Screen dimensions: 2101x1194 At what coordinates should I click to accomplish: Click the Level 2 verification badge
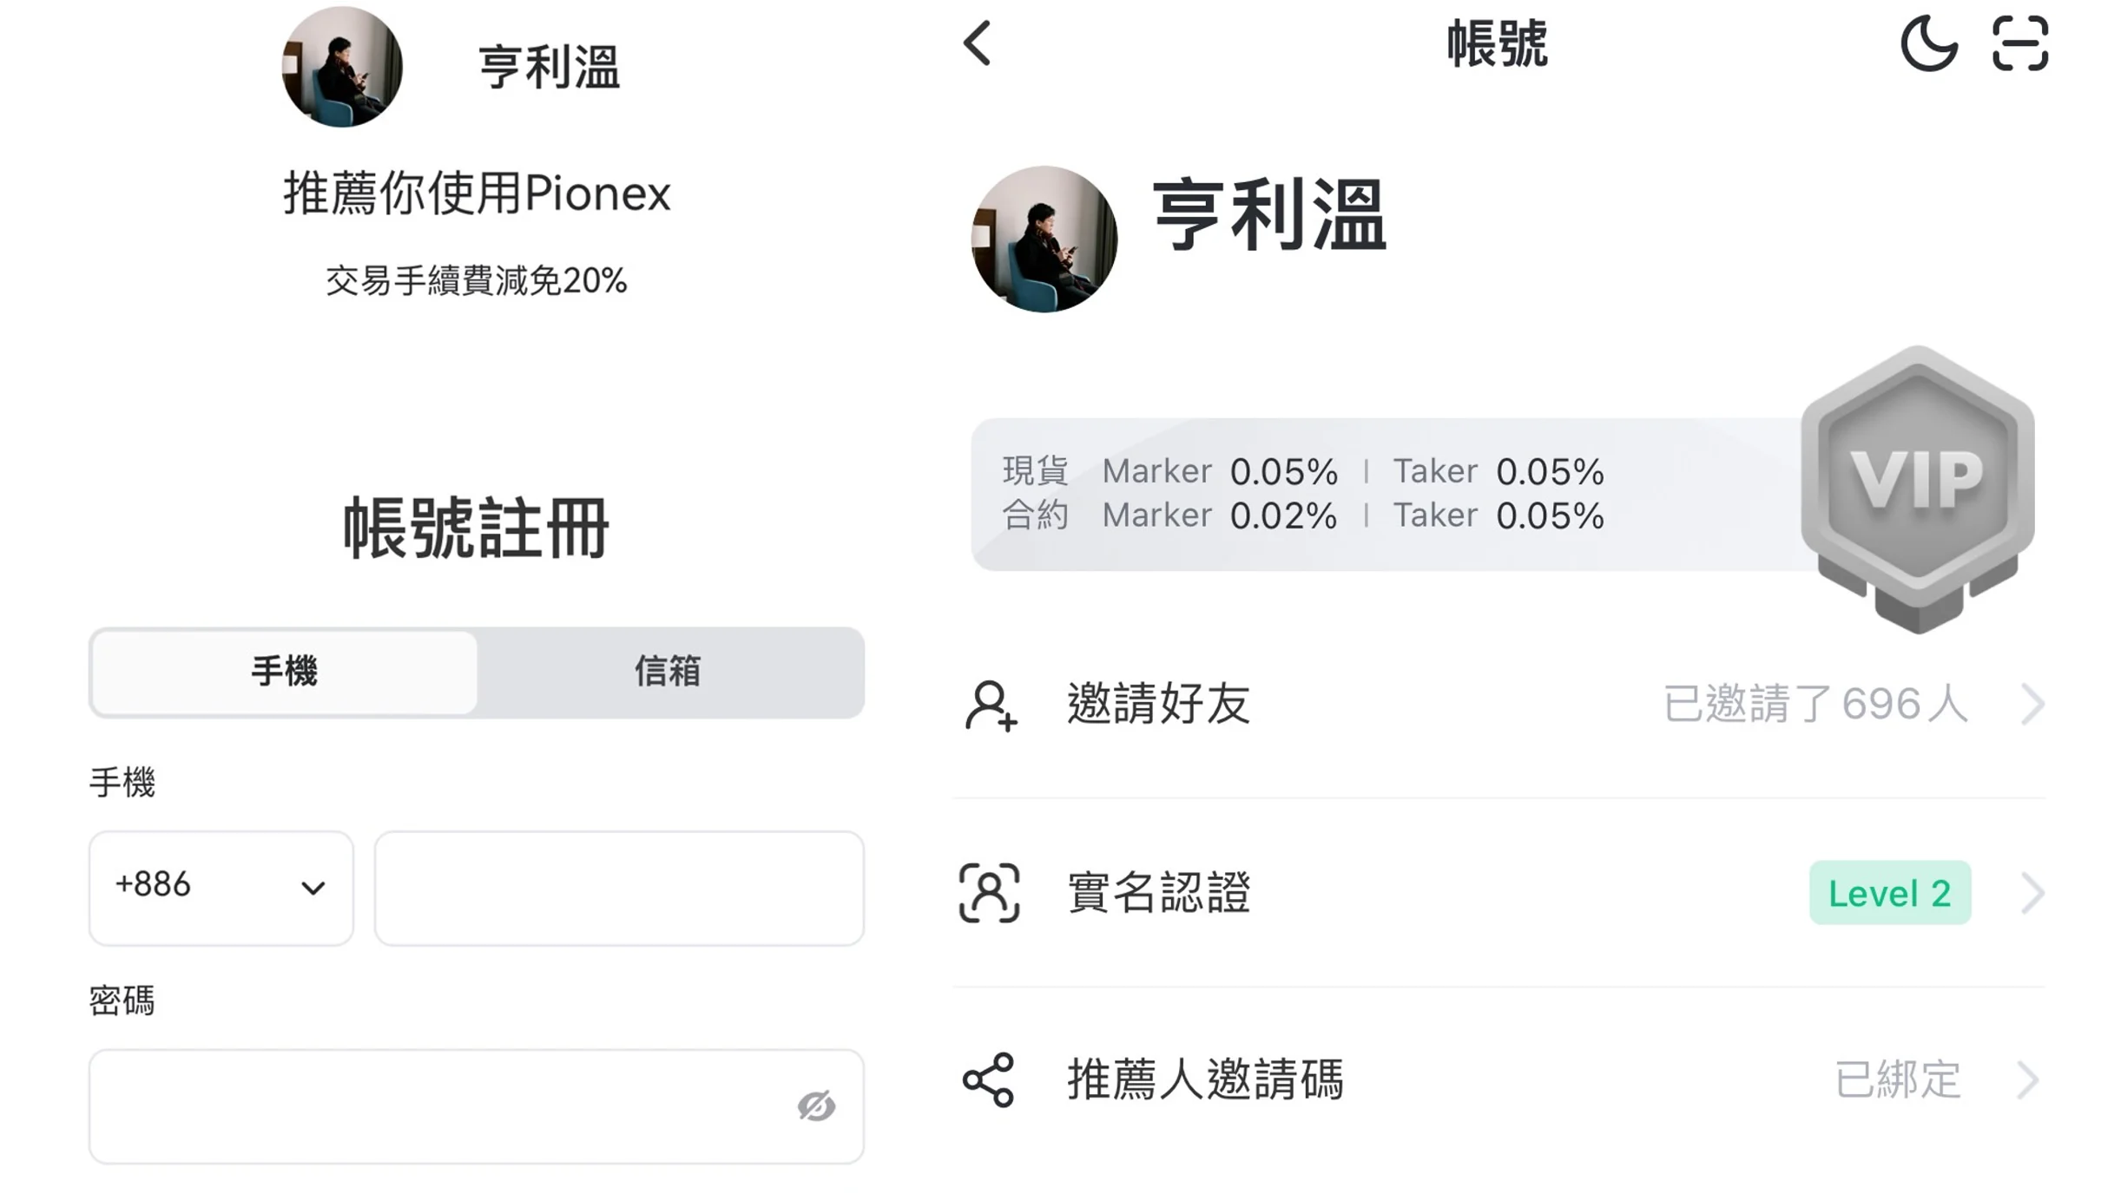(x=1890, y=893)
